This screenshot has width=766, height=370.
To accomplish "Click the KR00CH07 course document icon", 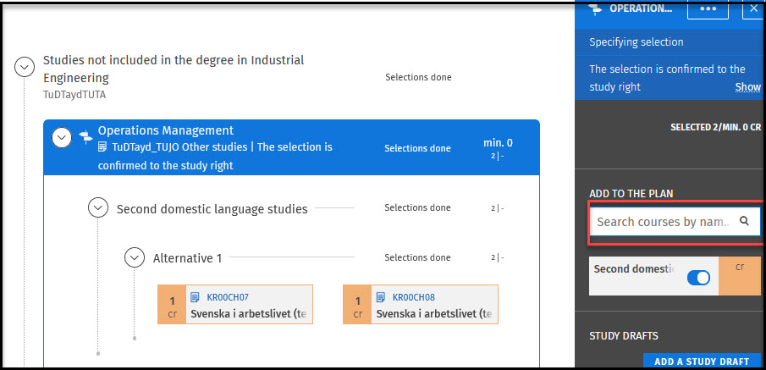I will click(195, 297).
